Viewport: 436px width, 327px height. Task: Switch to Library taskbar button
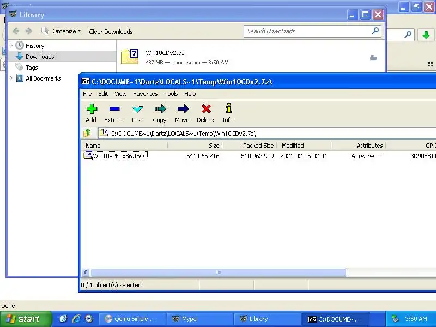pos(268,319)
